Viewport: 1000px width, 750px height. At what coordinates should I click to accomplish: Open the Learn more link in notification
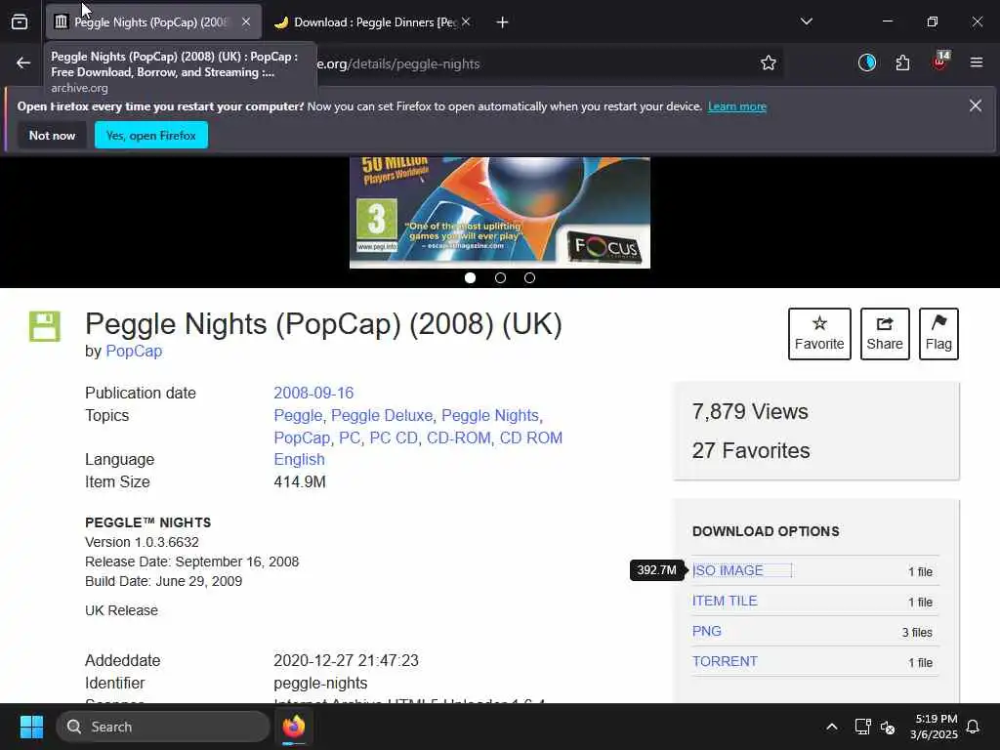tap(736, 106)
